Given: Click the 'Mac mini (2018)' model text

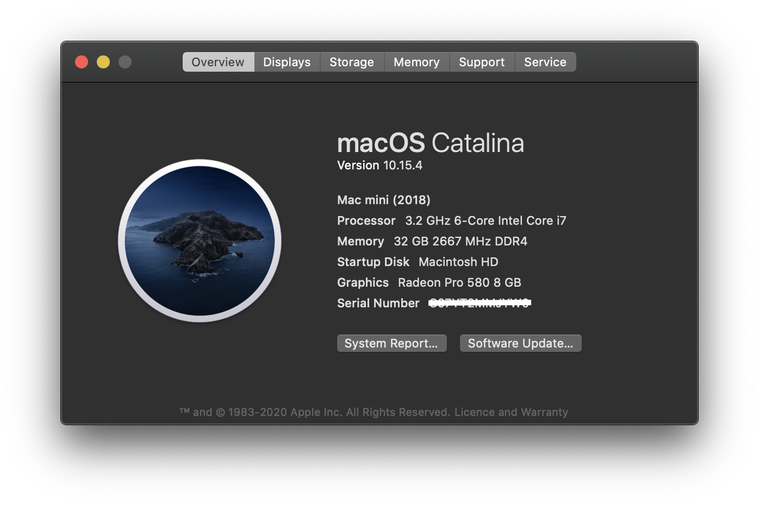Looking at the screenshot, I should click(384, 200).
